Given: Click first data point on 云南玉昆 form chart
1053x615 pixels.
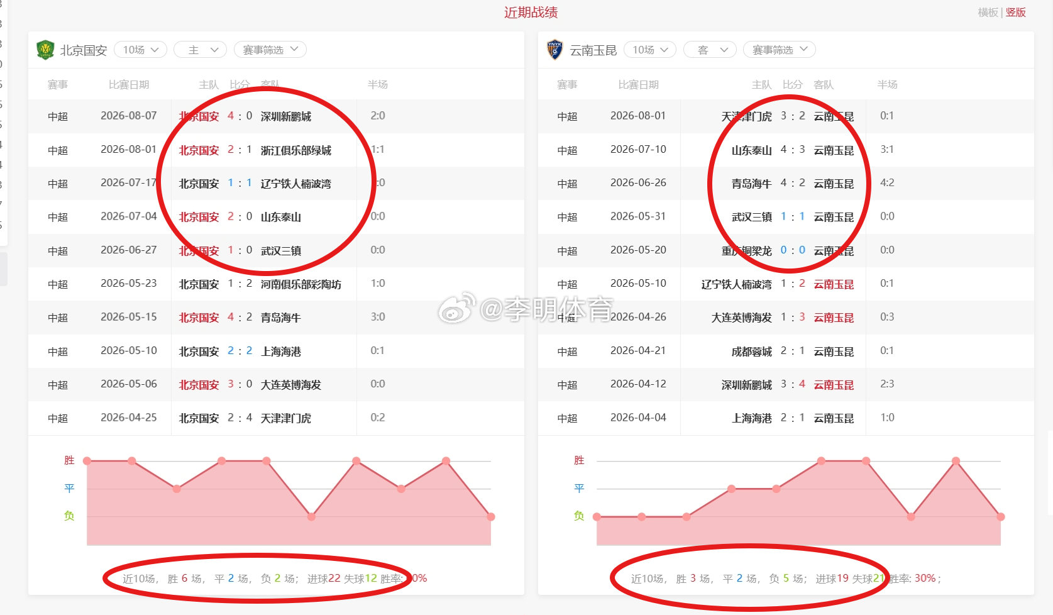Looking at the screenshot, I should (597, 517).
